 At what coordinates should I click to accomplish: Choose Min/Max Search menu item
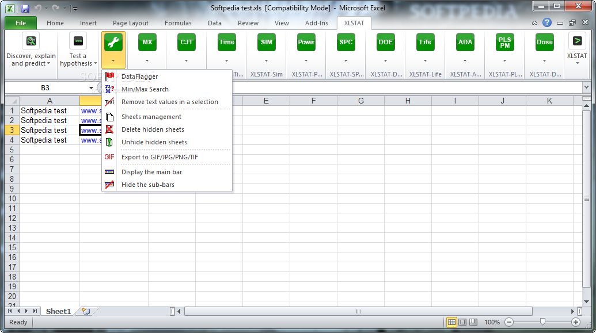(167, 89)
